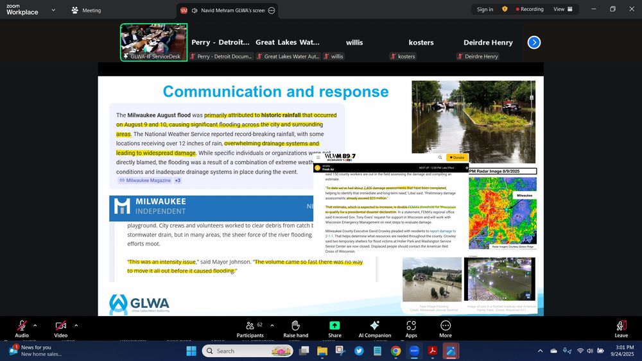The height and width of the screenshot is (361, 642).
Task: Click the OneDrive cloud tray icon
Action: point(553,351)
